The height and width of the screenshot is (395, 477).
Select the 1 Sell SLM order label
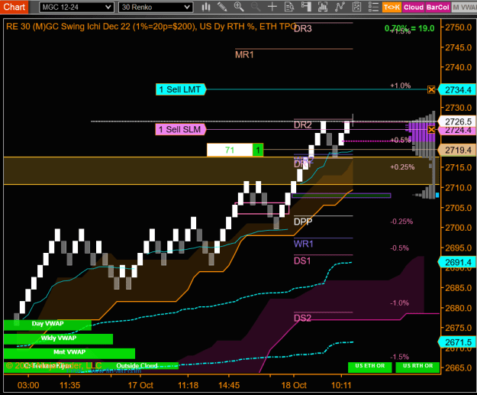181,129
